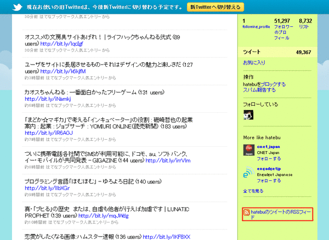The image size is (329, 240).
Task: Click the 約7時間前 timestamp
Action: [x=35, y=140]
